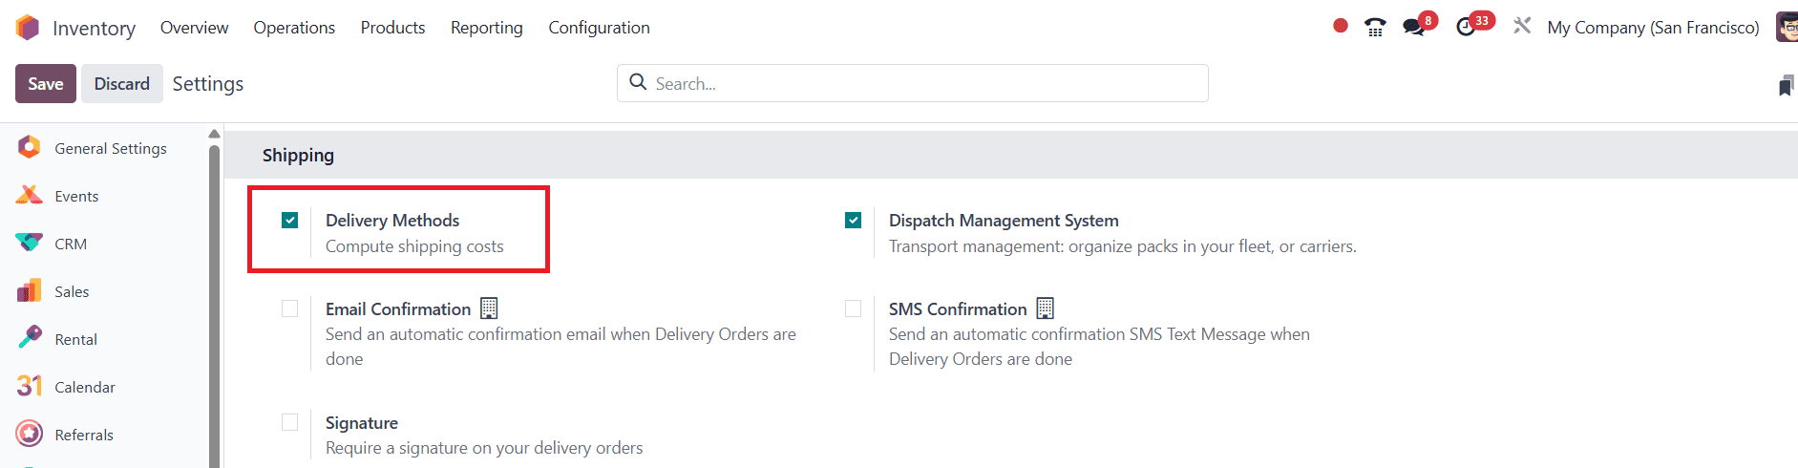The width and height of the screenshot is (1798, 468).
Task: Enable the SMS Confirmation checkbox
Action: coord(854,308)
